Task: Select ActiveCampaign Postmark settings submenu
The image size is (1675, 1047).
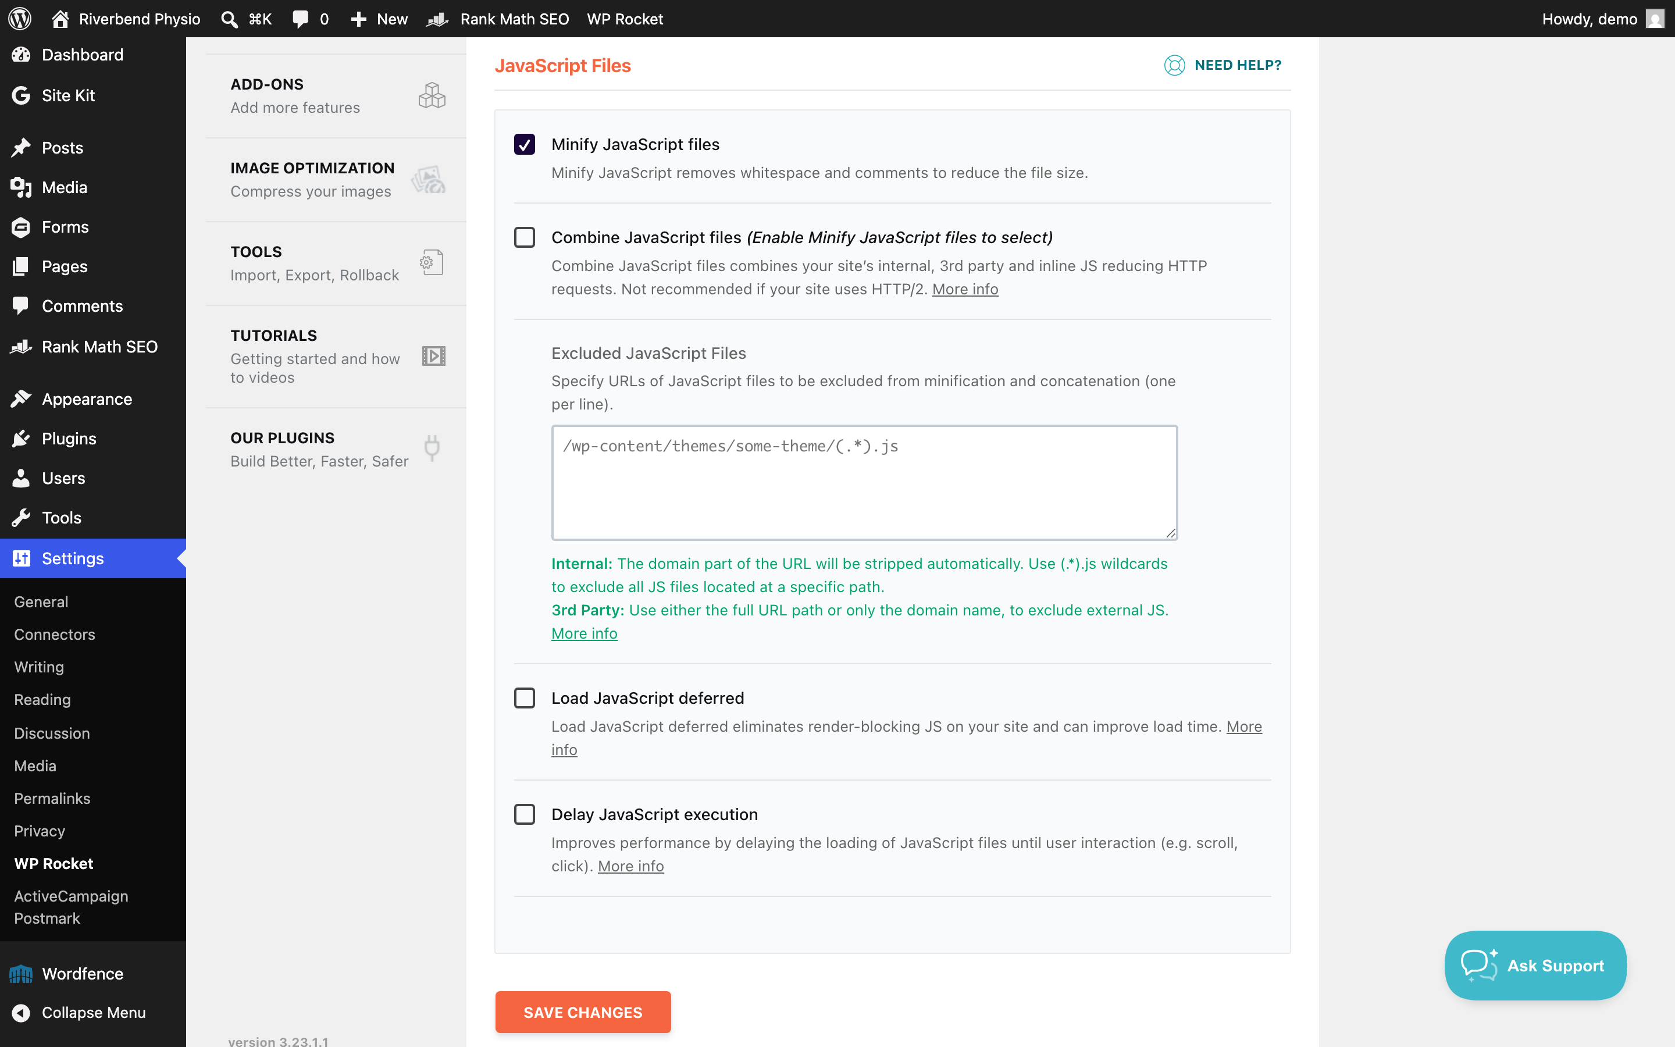Action: tap(70, 907)
